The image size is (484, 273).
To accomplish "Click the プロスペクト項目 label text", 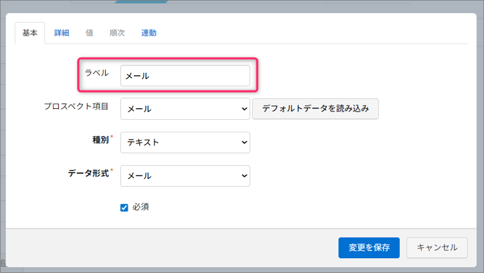I will pyautogui.click(x=76, y=106).
